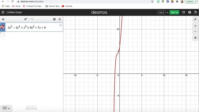Open the Gmail bookmark
The image size is (199, 112).
tap(16, 6)
